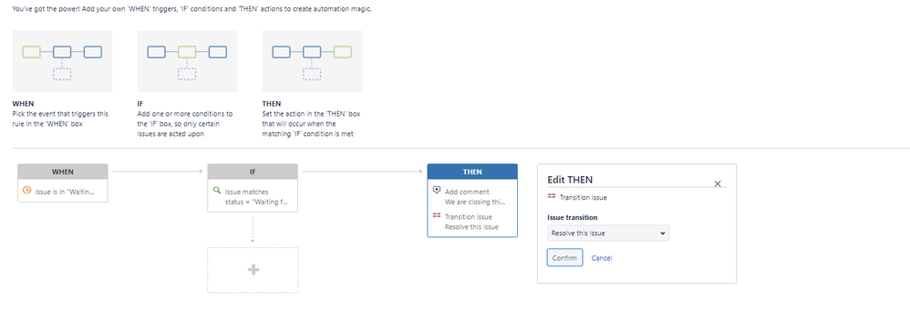
Task: Click the WHEN diagram thumbnail
Action: click(x=62, y=61)
